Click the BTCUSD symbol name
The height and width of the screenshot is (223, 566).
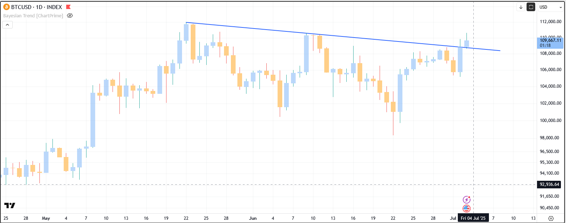(x=21, y=7)
